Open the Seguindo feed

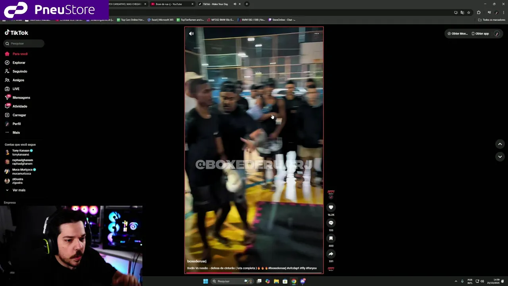point(16,71)
